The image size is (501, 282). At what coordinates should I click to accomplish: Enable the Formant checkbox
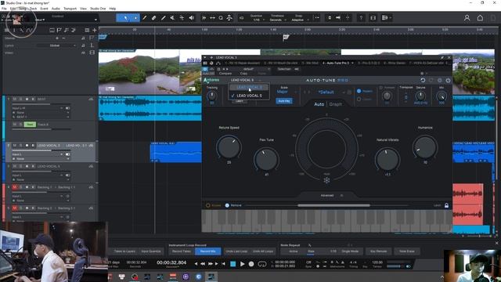[x=381, y=88]
